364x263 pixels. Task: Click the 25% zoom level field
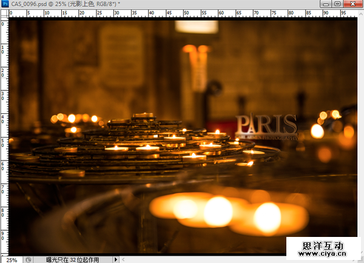click(12, 259)
